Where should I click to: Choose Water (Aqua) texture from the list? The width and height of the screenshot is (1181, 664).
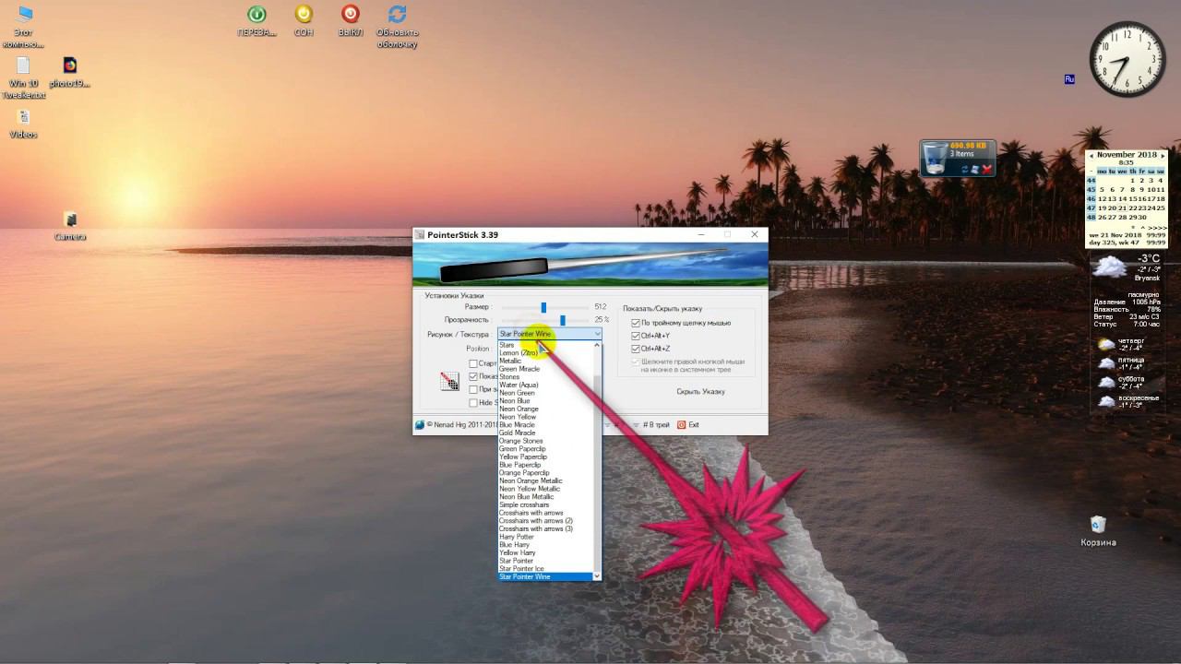(545, 385)
